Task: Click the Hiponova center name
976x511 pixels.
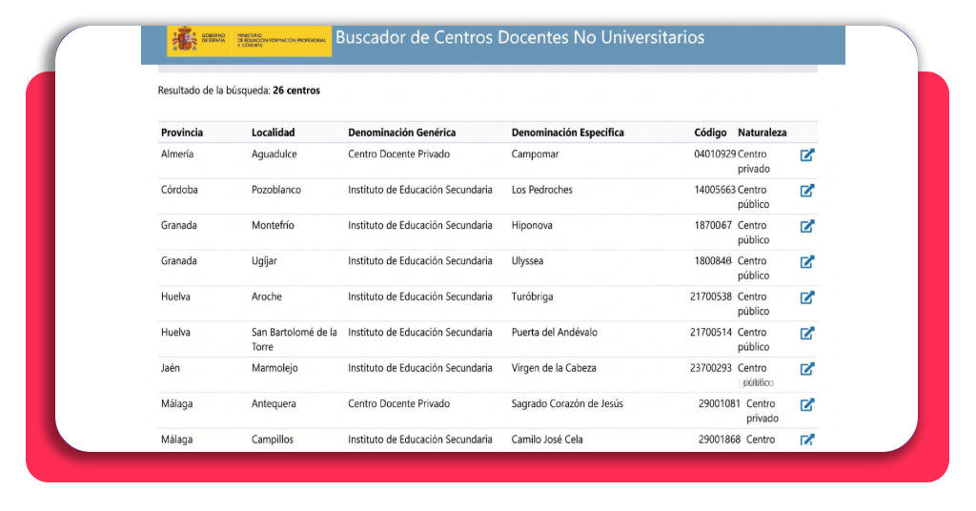Action: [532, 225]
